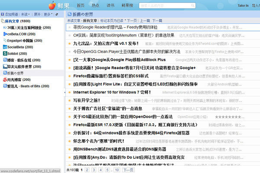Open article about OpenDoor应用

click(123, 116)
